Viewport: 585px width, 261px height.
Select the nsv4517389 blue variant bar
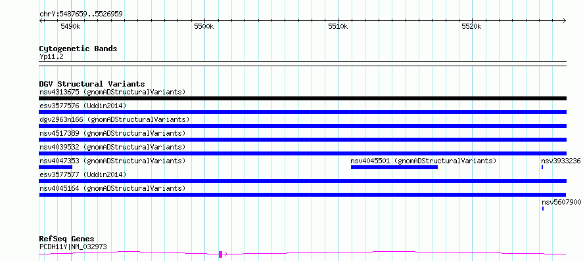(302, 140)
